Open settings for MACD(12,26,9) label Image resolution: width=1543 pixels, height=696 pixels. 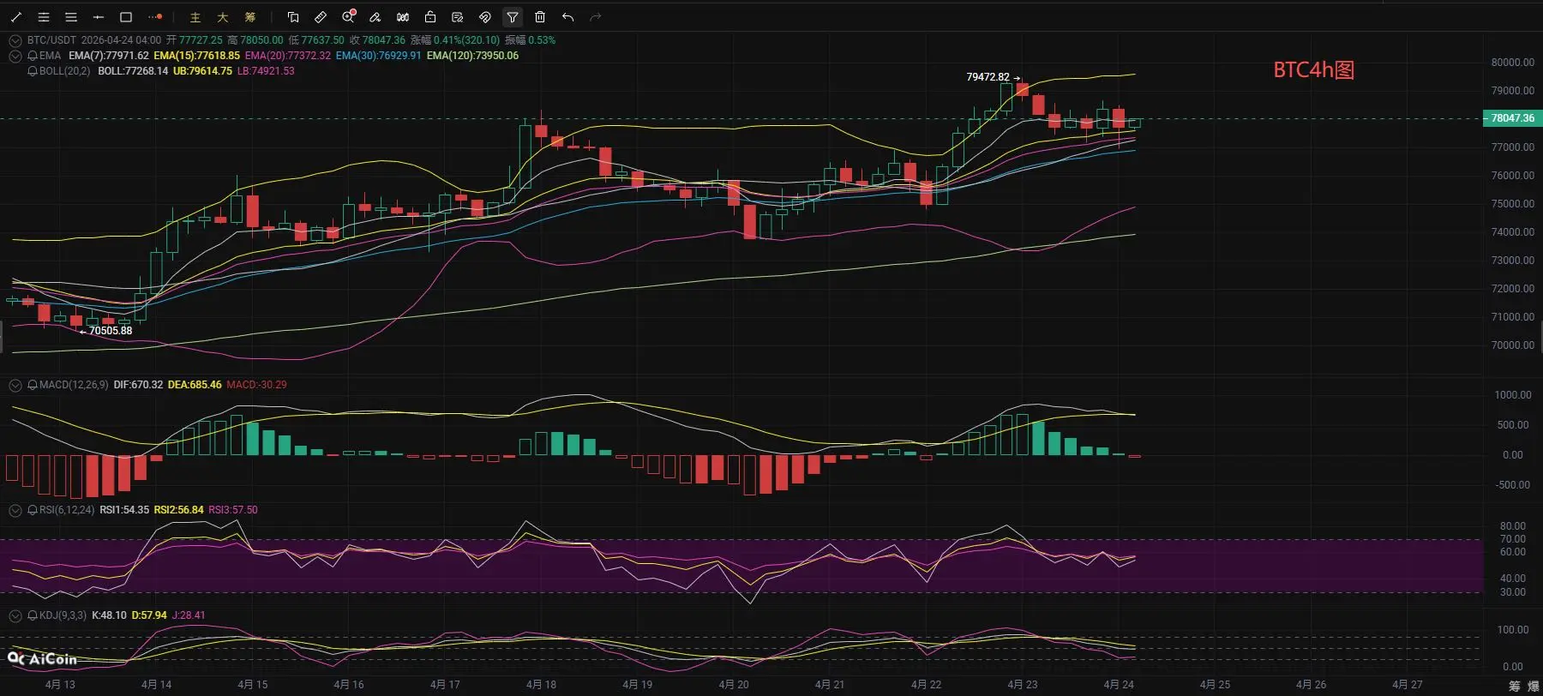tap(74, 385)
